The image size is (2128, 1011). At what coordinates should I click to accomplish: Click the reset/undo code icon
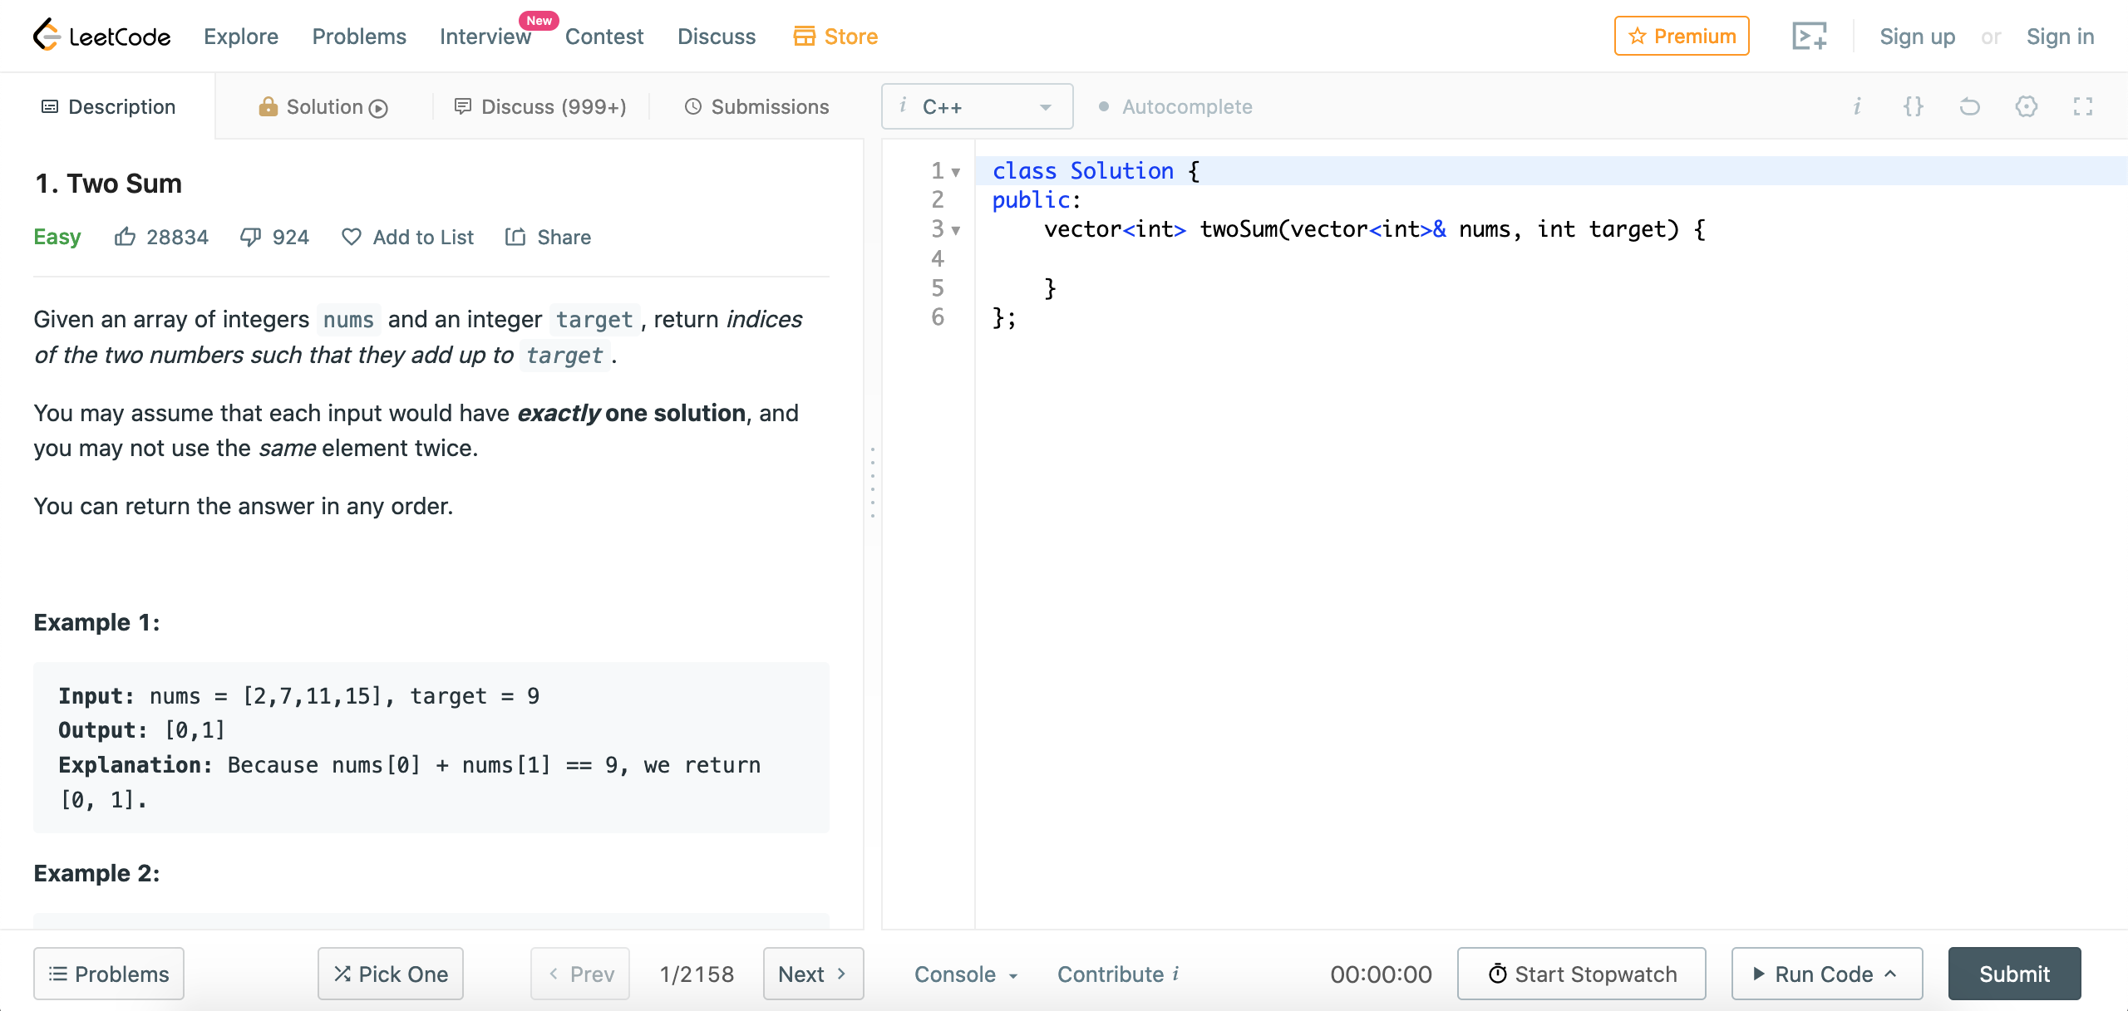click(1971, 106)
